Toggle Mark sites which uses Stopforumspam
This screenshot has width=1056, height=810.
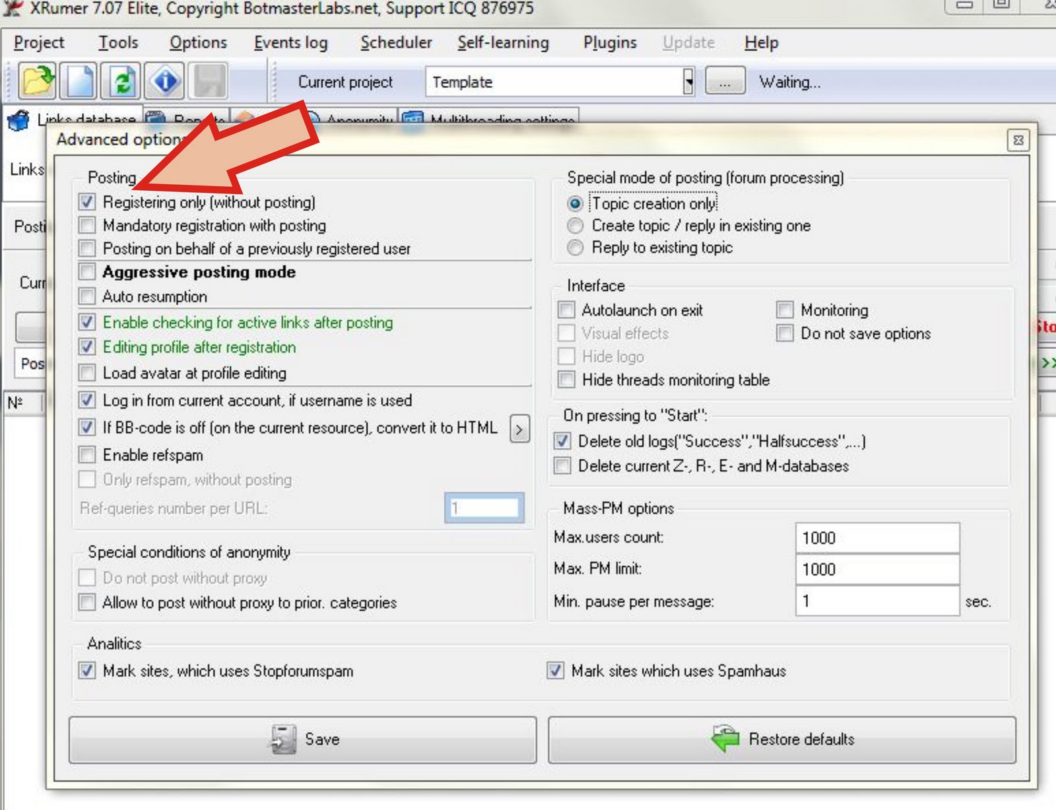pos(86,671)
